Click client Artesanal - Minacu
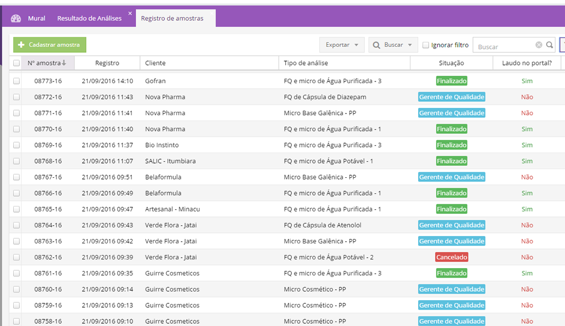 (173, 209)
